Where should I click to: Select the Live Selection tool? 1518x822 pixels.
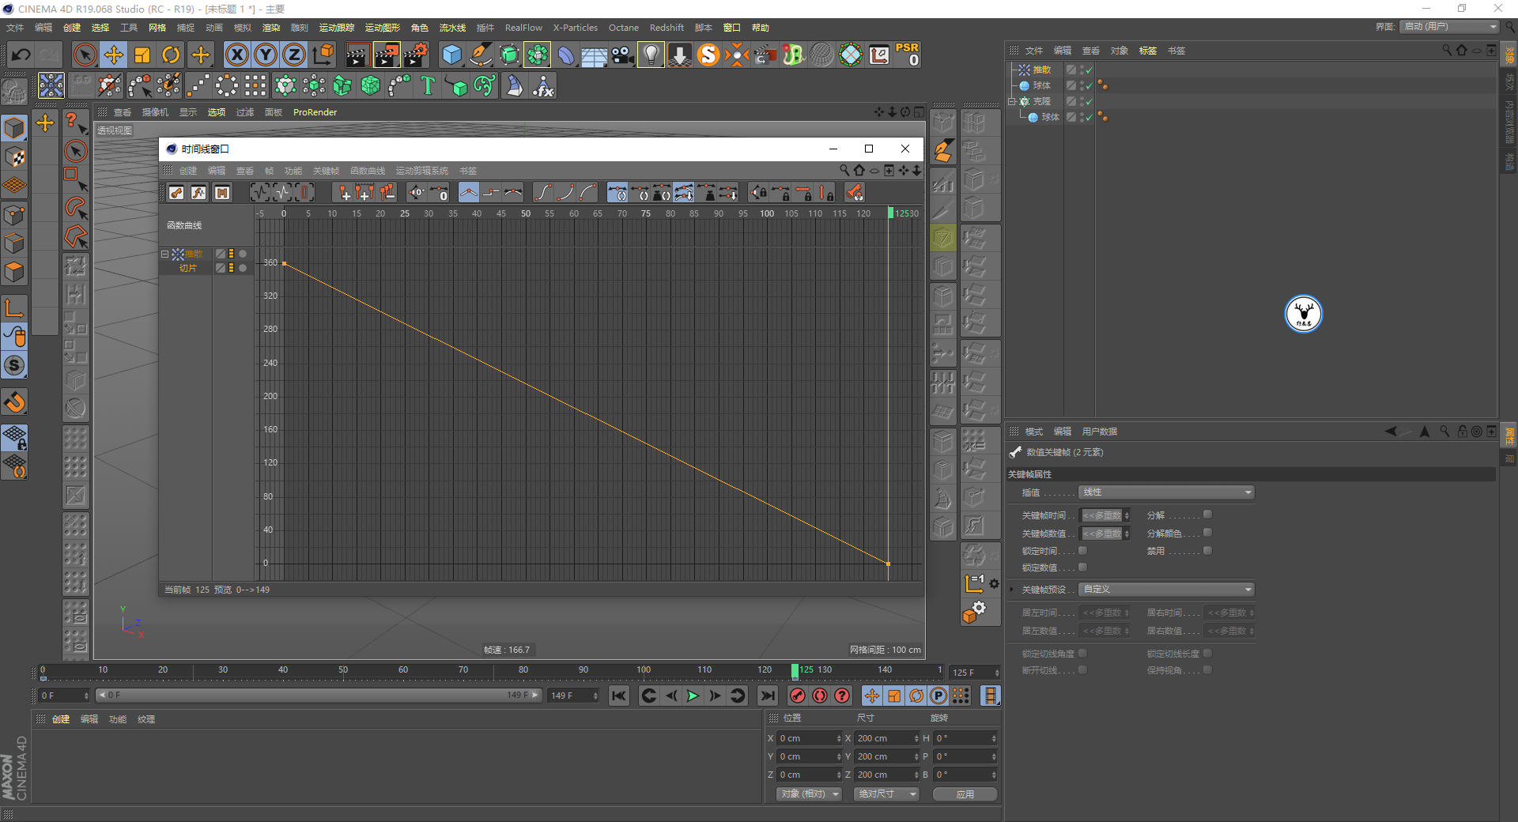pos(85,55)
